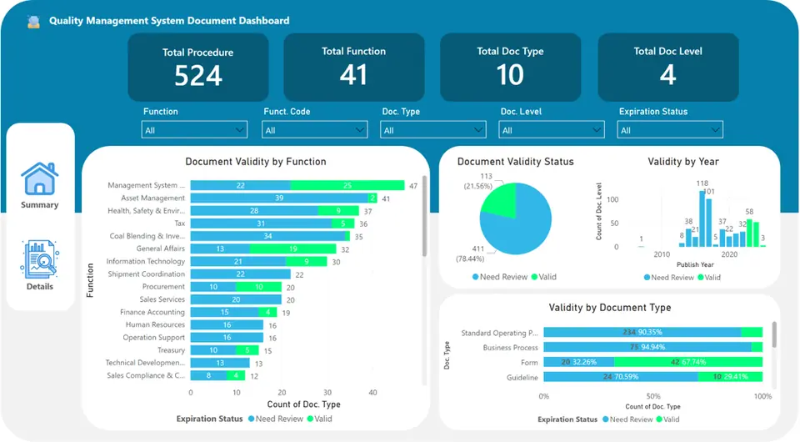Click the 'Finance Accounting' row label
The height and width of the screenshot is (442, 800).
(x=152, y=312)
